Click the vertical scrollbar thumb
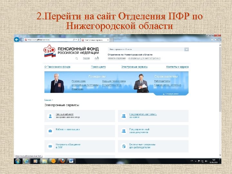 point(220,79)
